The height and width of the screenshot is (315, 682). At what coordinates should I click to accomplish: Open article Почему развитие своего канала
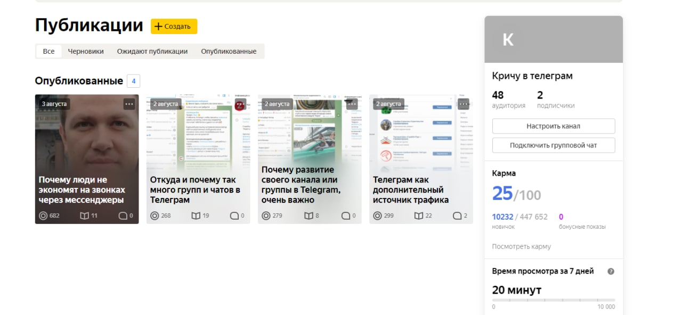301,185
